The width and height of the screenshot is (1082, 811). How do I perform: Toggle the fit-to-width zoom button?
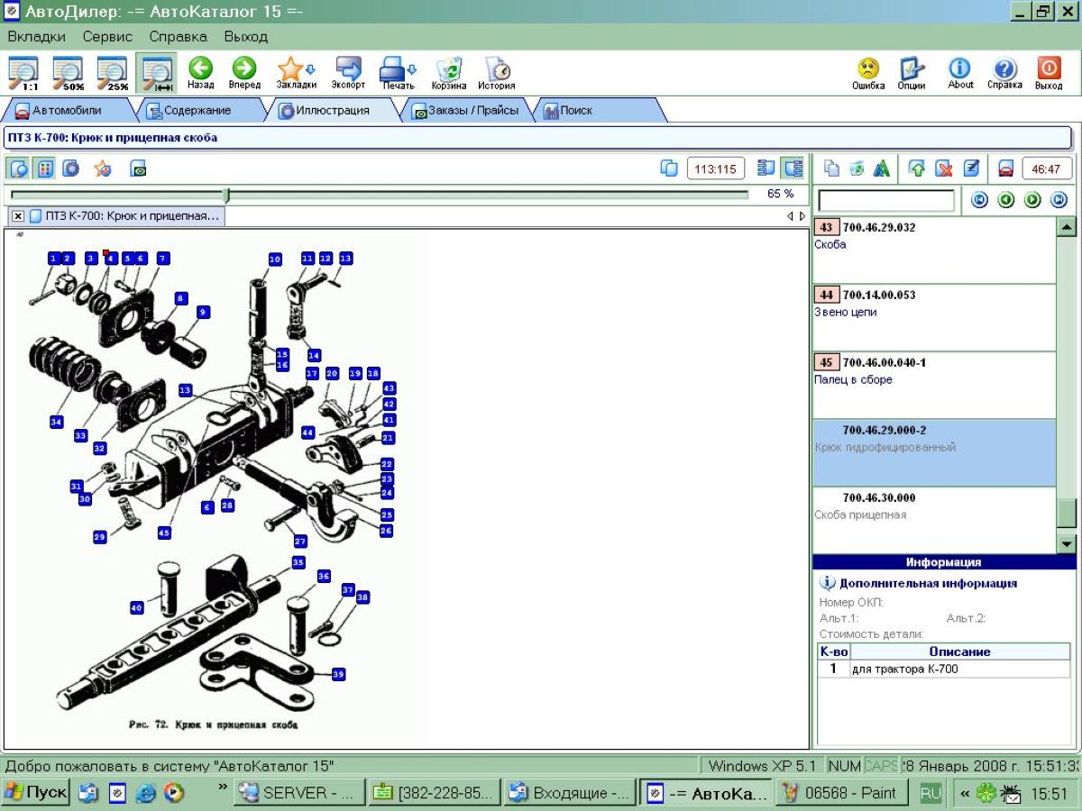pyautogui.click(x=157, y=73)
